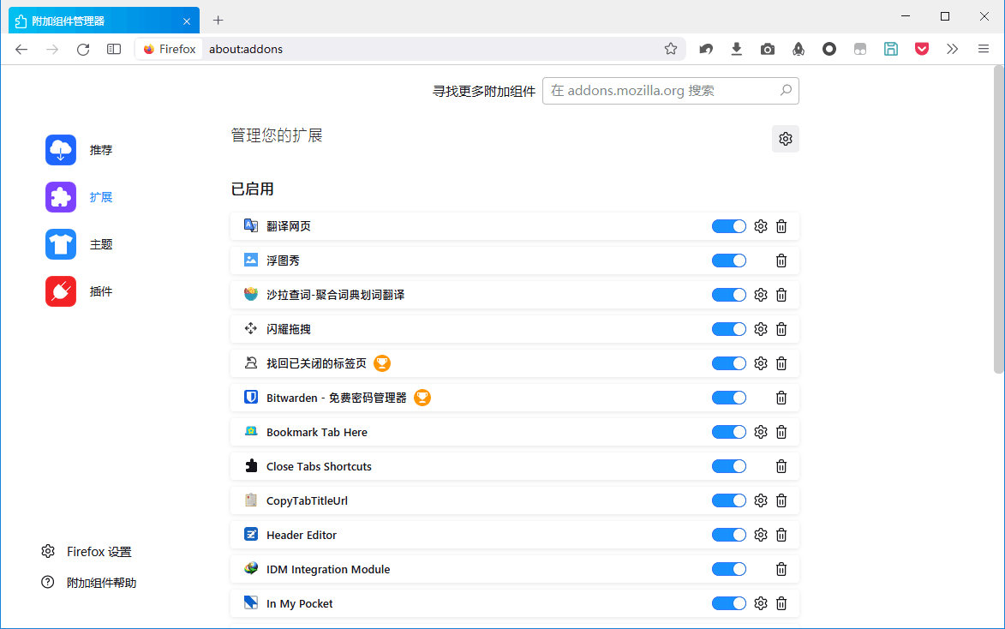The width and height of the screenshot is (1005, 629).
Task: Delete Bookmark Tab Here extension
Action: (781, 432)
